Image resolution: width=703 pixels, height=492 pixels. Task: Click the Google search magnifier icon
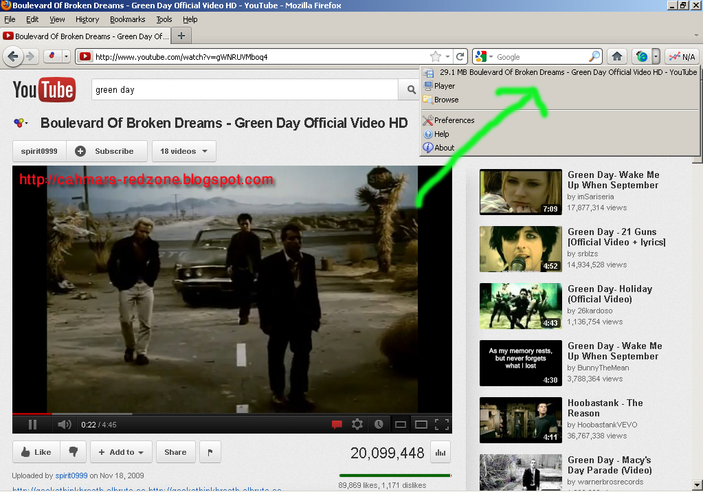coord(594,56)
